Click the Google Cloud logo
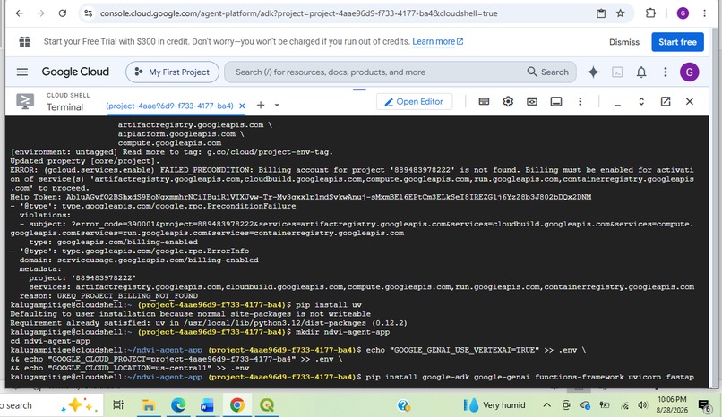 point(75,72)
